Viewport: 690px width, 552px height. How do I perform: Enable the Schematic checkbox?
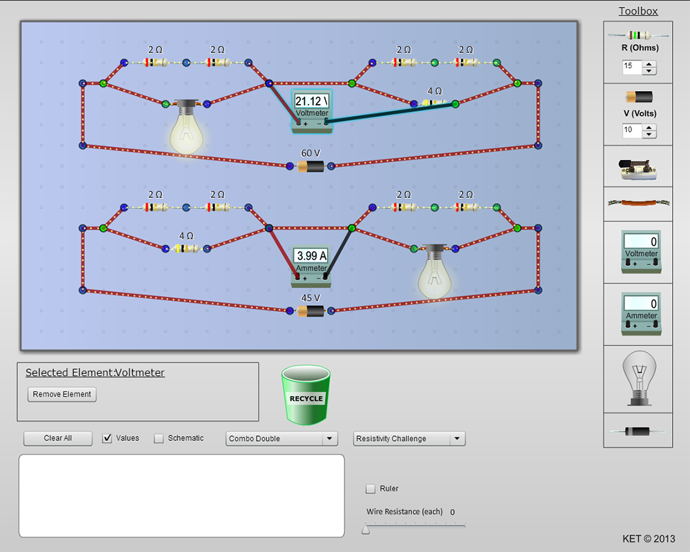(159, 438)
